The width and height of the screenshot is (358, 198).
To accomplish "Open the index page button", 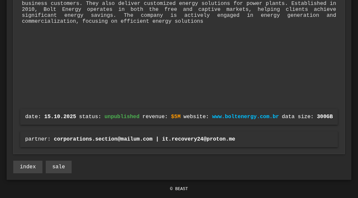I will 28,167.
